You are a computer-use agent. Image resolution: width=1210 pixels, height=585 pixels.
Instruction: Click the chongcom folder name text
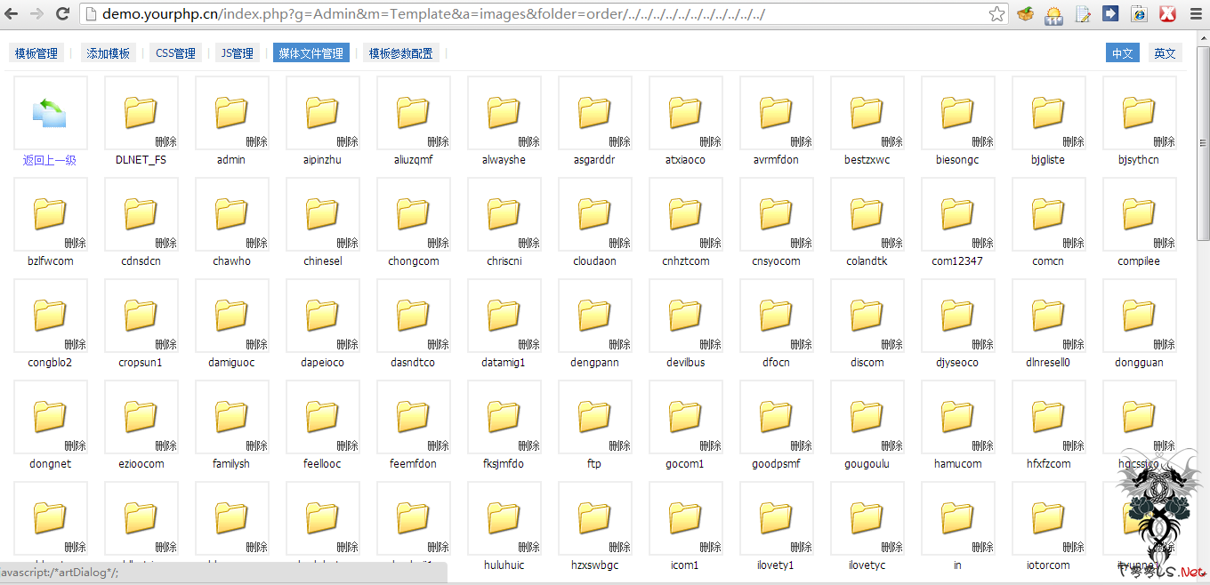click(414, 261)
